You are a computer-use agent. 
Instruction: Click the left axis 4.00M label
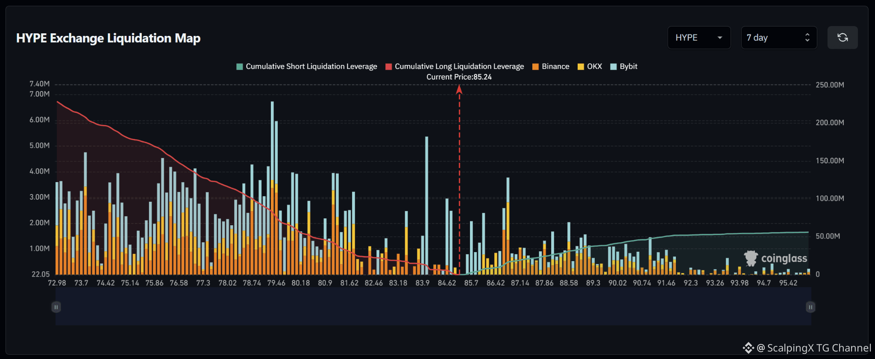tap(39, 171)
